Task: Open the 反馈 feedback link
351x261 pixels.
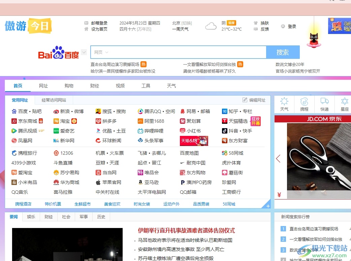Action: 264,29
